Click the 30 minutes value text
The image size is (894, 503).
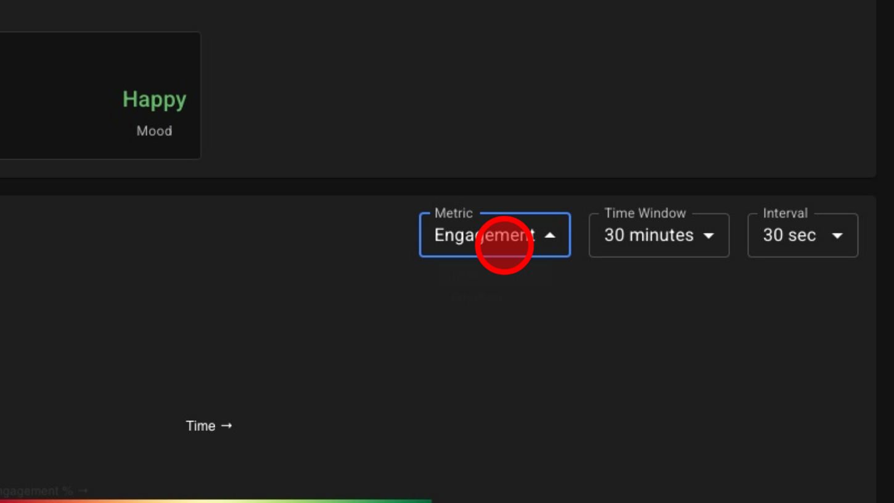coord(649,235)
